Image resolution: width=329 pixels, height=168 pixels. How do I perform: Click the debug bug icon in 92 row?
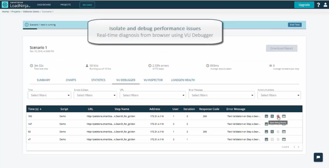click(x=278, y=132)
